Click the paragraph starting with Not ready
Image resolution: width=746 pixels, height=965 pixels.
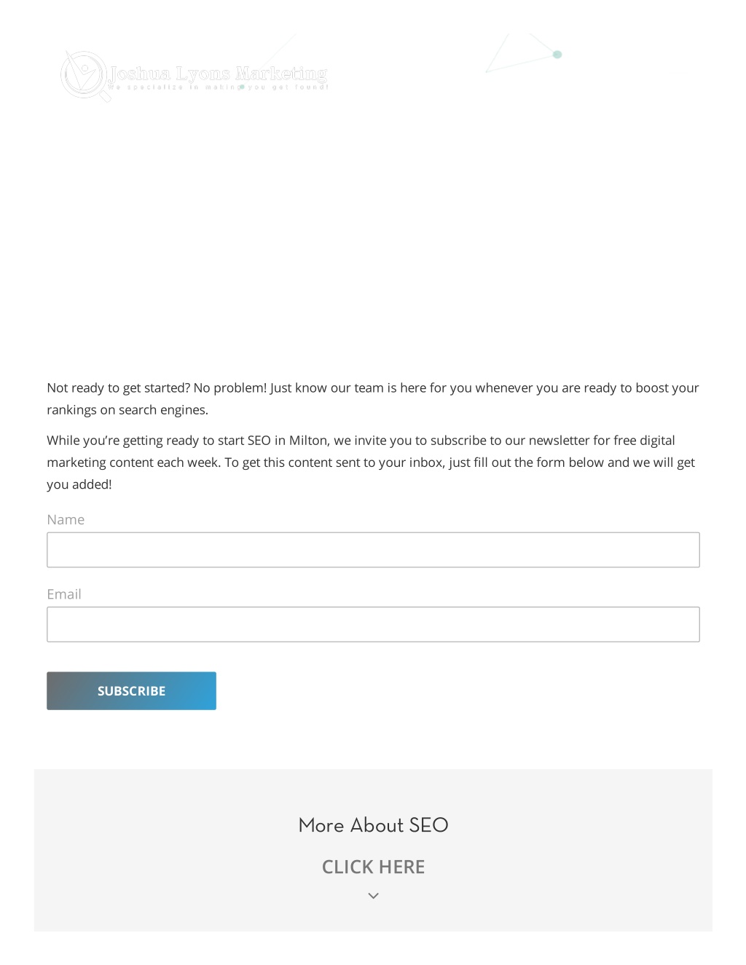(373, 398)
